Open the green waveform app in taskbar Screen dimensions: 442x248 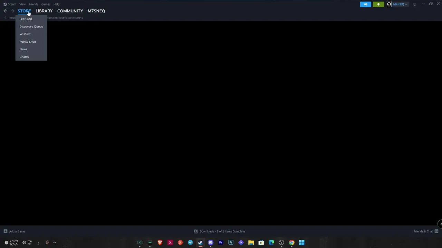pyautogui.click(x=150, y=242)
